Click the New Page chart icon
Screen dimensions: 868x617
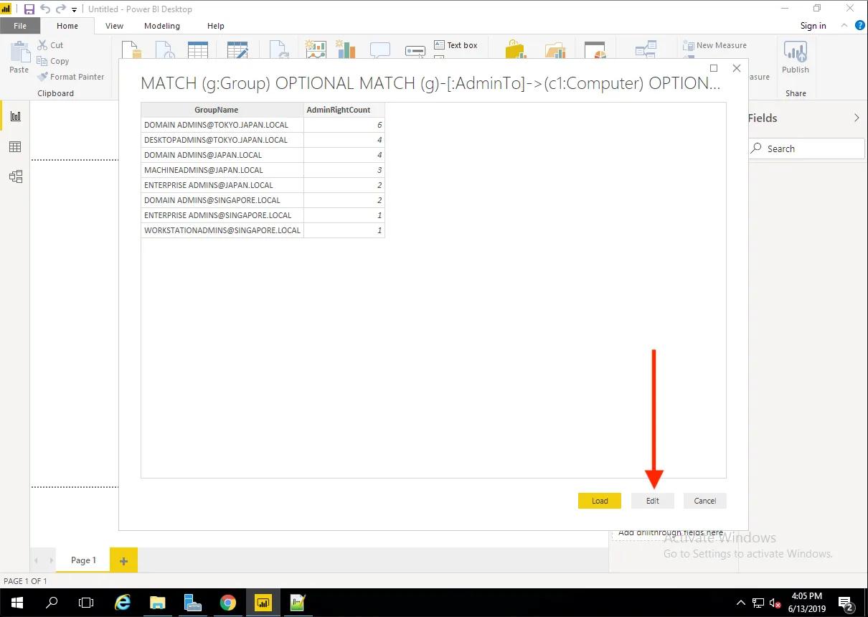315,49
